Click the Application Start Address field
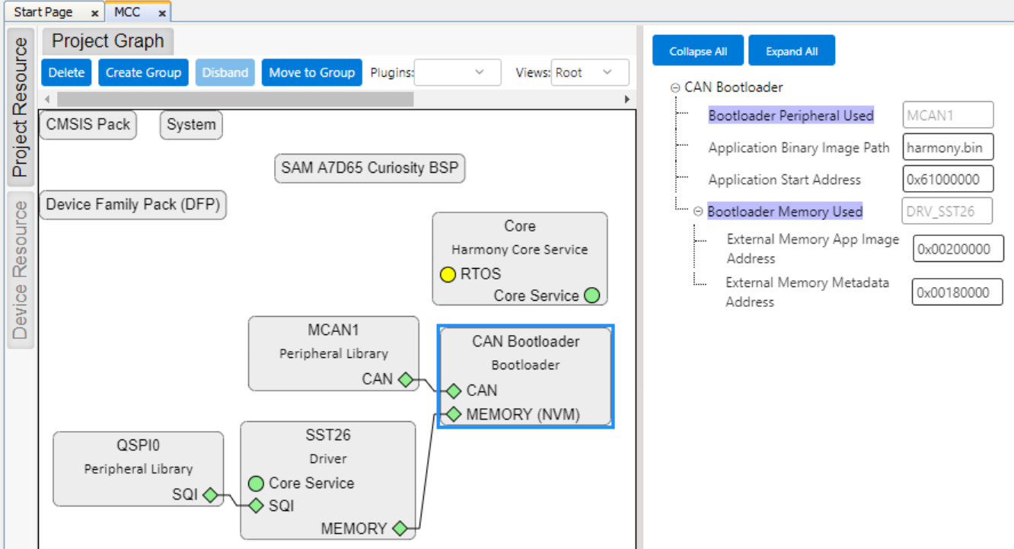The image size is (1014, 549). [948, 180]
